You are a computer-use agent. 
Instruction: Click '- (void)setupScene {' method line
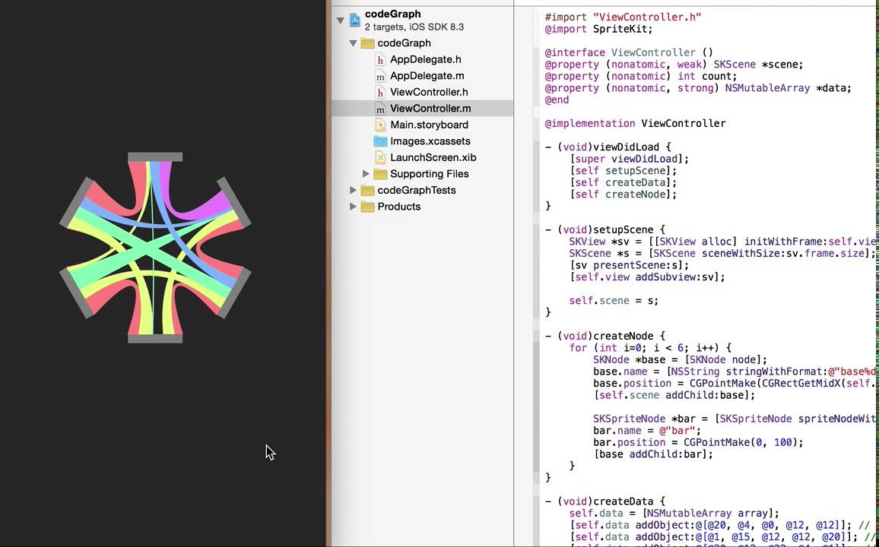click(x=605, y=229)
